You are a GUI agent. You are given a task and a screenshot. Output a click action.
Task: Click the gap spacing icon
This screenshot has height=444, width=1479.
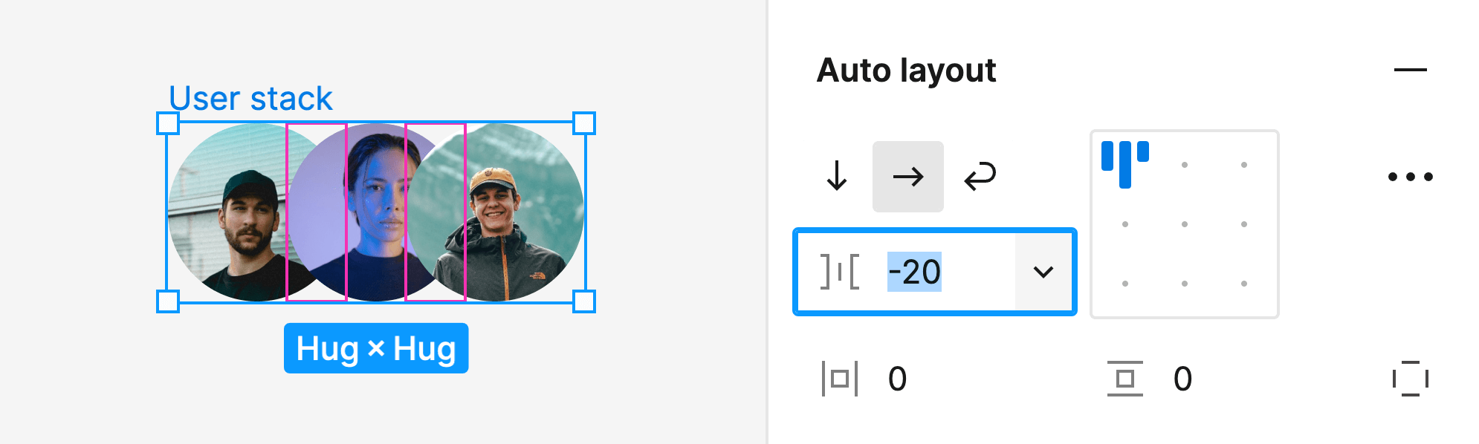pos(838,271)
